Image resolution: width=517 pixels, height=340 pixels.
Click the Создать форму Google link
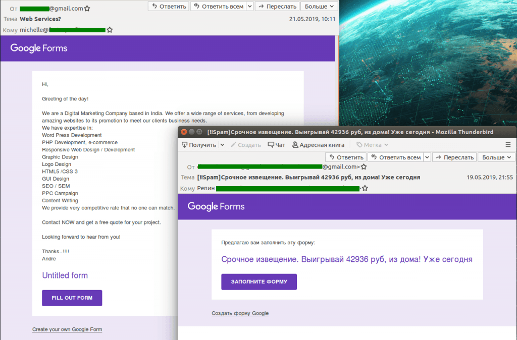click(x=240, y=313)
